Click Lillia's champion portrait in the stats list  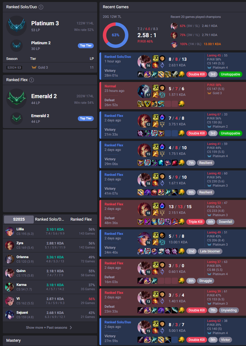pos(10,231)
